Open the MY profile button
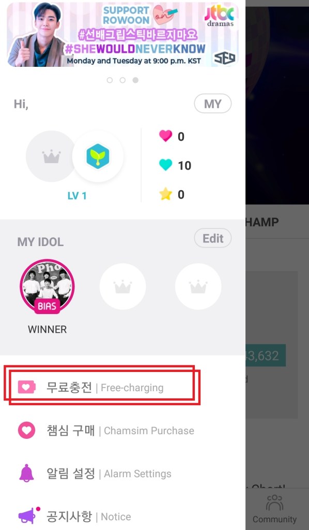Image resolution: width=309 pixels, height=530 pixels. [212, 104]
